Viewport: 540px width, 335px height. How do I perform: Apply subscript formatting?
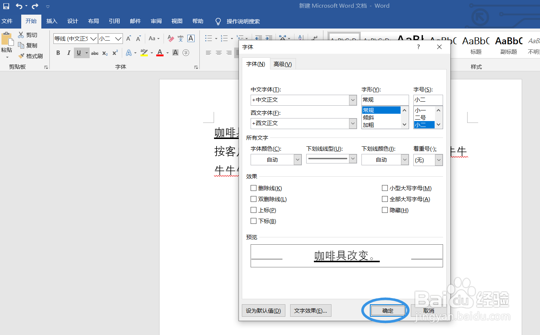[x=105, y=53]
